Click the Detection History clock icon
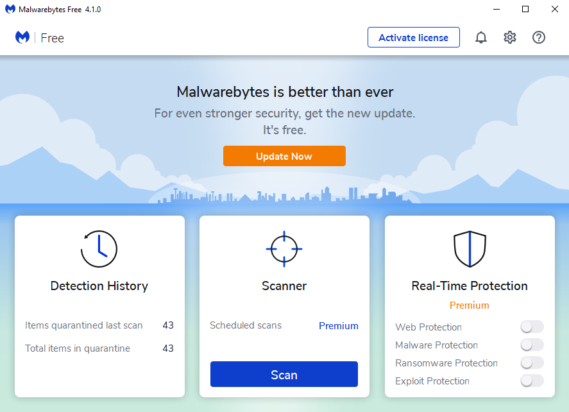569x412 pixels. click(99, 249)
